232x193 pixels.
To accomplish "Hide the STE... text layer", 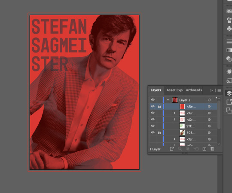I will [153, 126].
